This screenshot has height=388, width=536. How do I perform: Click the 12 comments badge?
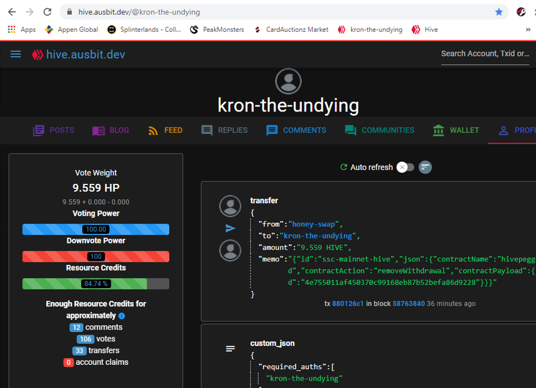76,328
